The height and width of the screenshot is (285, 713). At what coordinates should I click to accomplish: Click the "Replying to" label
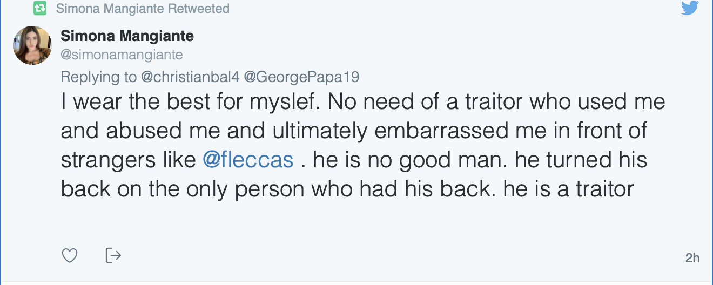click(x=98, y=77)
